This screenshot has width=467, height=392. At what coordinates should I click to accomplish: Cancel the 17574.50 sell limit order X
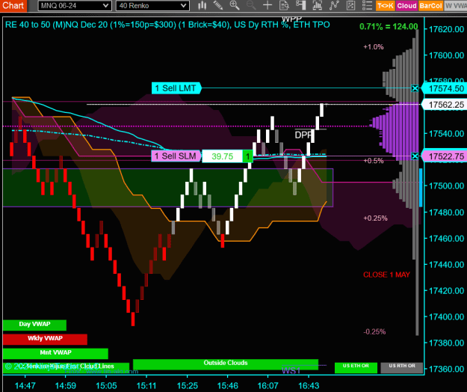click(415, 88)
